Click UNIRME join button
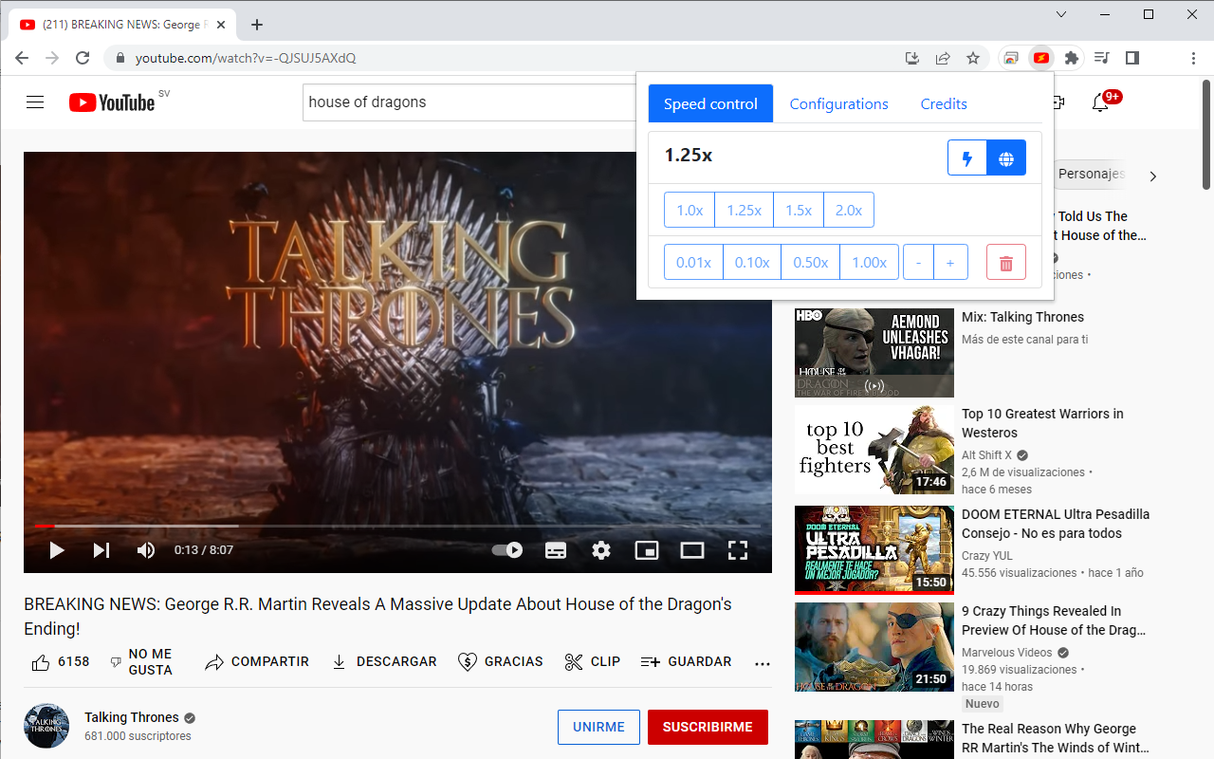Screen dimensions: 1214x759 [598, 728]
